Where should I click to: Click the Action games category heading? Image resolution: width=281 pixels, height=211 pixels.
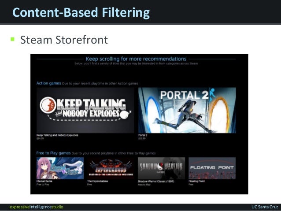[49, 83]
